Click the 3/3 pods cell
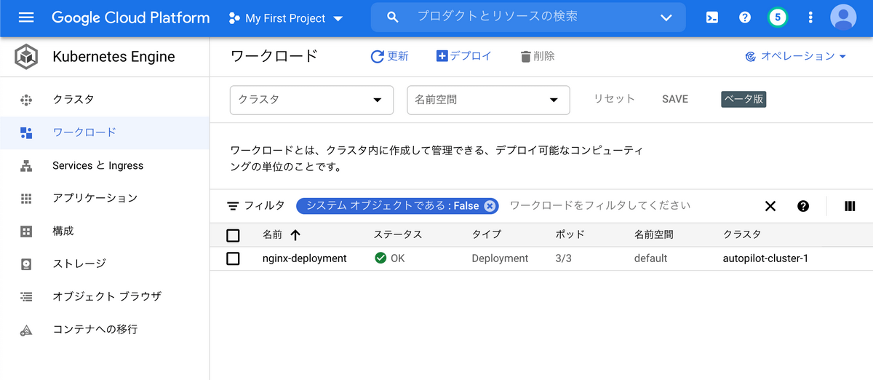 pos(563,258)
